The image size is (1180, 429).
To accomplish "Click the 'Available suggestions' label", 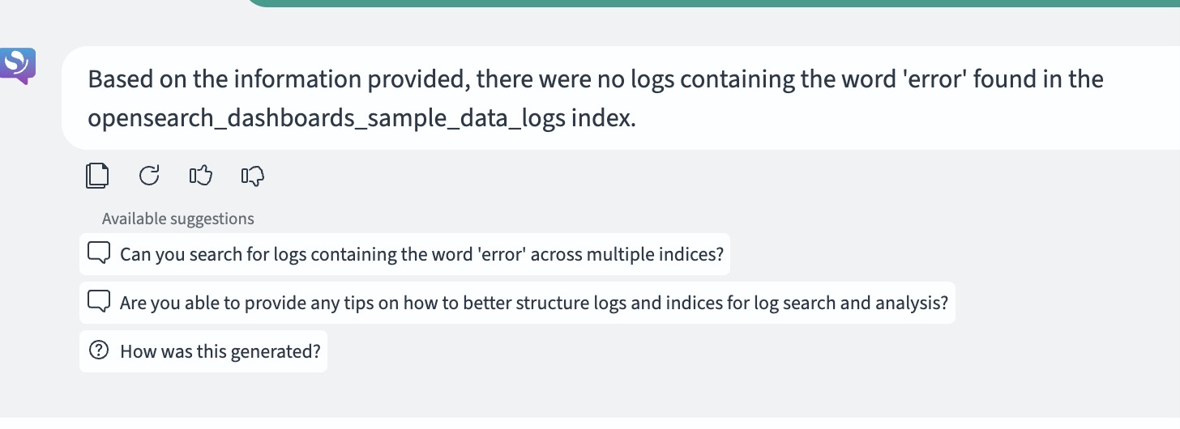I will [178, 219].
